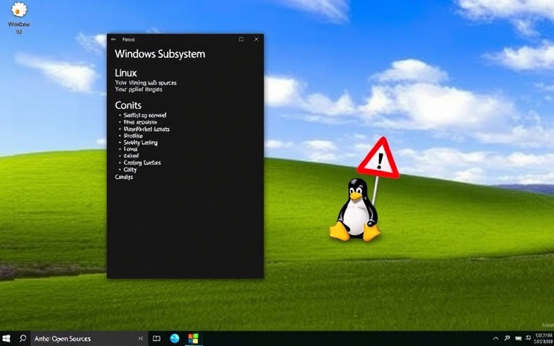Focus the taskbar search box reading Open Sources

pos(88,338)
